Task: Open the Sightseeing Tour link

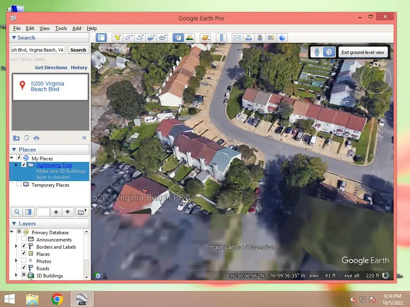Action: [54, 165]
